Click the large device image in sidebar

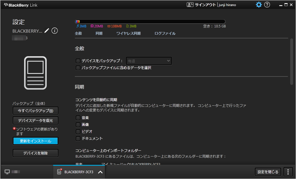coord(35,73)
